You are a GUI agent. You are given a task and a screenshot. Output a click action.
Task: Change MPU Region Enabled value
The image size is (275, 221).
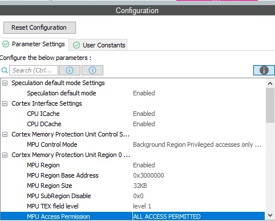(x=144, y=165)
